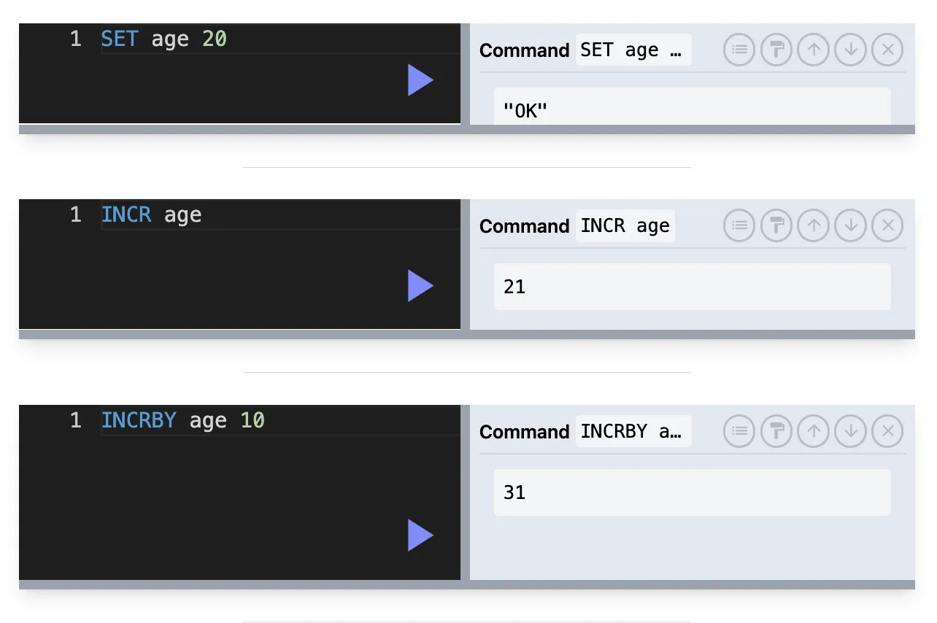Click up arrow in SET age panel
The height and width of the screenshot is (623, 937).
pyautogui.click(x=813, y=50)
